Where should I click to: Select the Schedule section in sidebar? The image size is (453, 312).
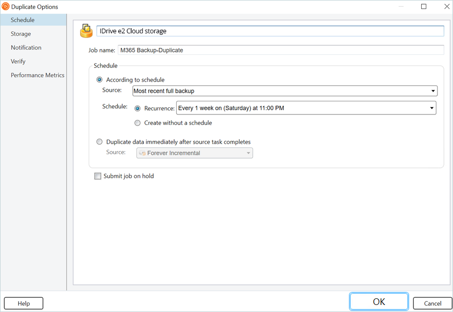(x=23, y=20)
